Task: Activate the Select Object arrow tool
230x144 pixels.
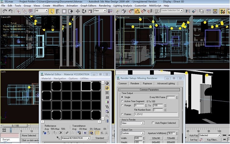Action: pyautogui.click(x=52, y=11)
